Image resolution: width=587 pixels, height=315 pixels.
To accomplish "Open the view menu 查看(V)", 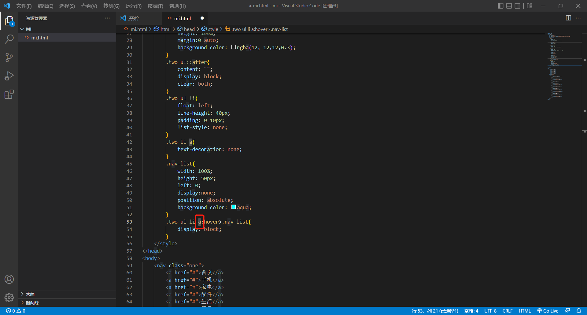I will click(x=89, y=6).
